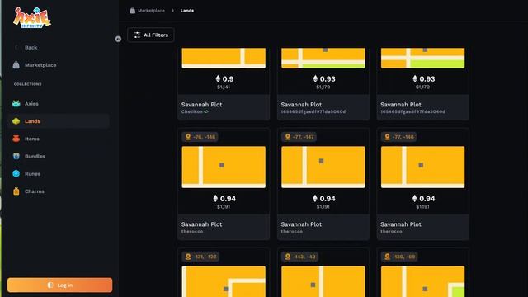Image resolution: width=528 pixels, height=297 pixels.
Task: Click the Collections sidebar heading
Action: (x=28, y=84)
